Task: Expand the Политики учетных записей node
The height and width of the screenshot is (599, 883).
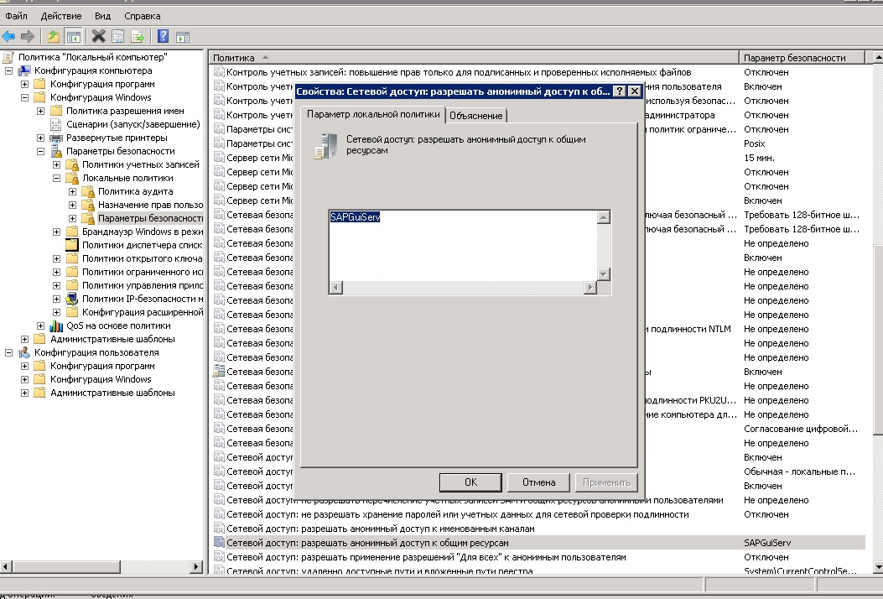Action: pyautogui.click(x=56, y=165)
